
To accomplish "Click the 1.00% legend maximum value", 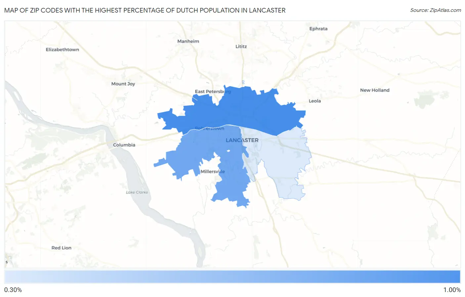I will (x=452, y=290).
